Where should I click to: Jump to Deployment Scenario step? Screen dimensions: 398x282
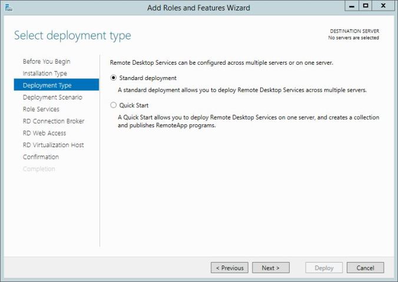pyautogui.click(x=52, y=97)
